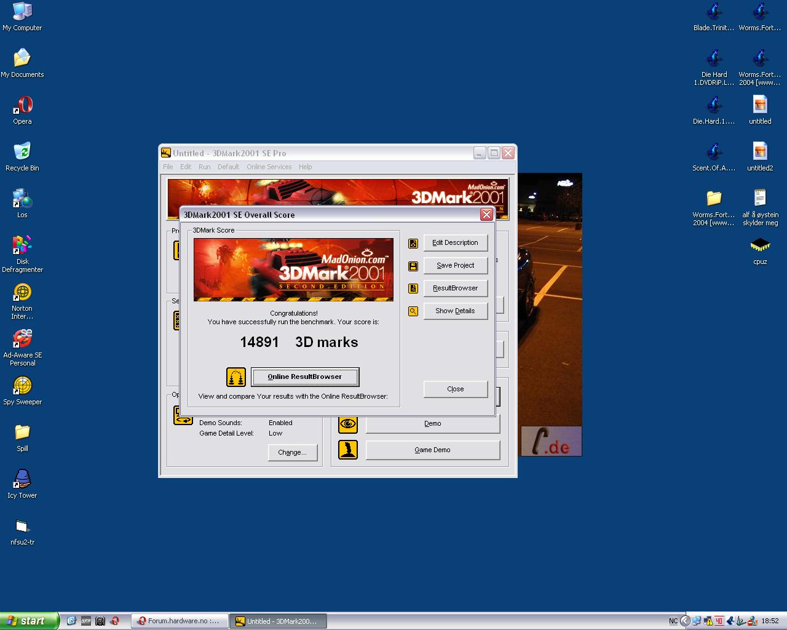Screen dimensions: 787x630
Task: Click the Game Detail Level: Low text
Action: (x=241, y=434)
